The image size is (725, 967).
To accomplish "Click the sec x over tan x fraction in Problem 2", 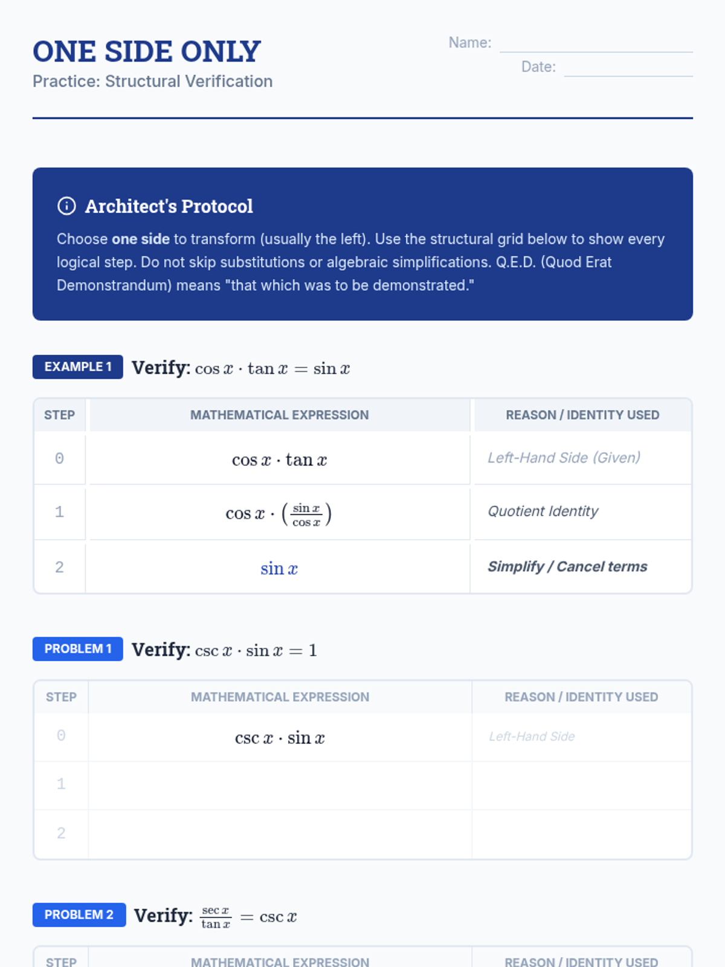I will pyautogui.click(x=216, y=917).
